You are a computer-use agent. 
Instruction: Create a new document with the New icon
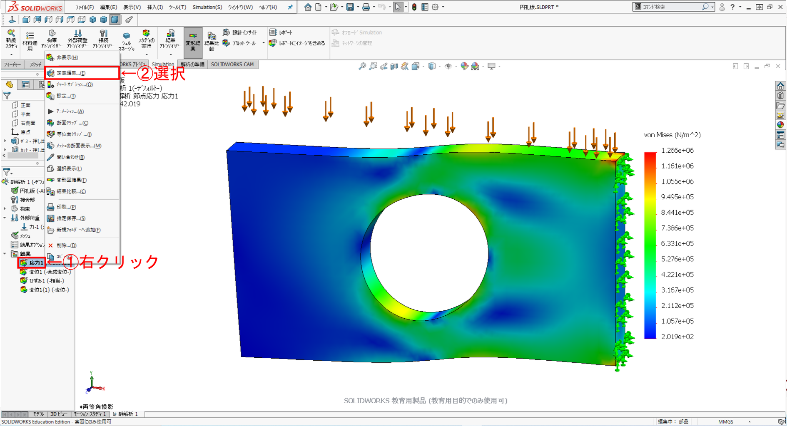tap(319, 7)
